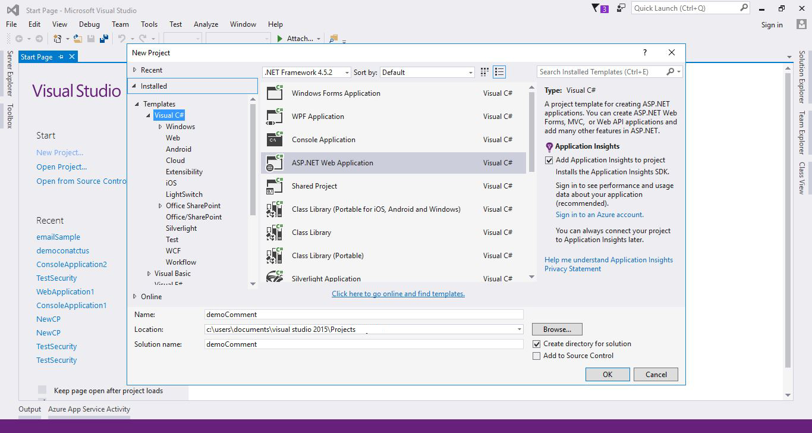Collapse the Installed section
Viewport: 812px width, 433px height.
coord(135,86)
